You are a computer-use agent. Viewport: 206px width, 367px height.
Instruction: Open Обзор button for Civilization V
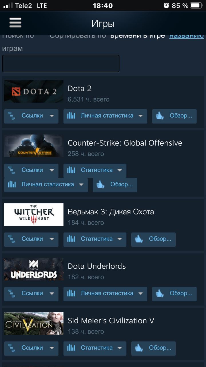153,348
